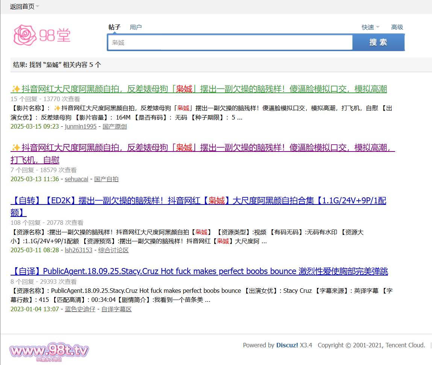The height and width of the screenshot is (365, 432).
Task: Click the 98堂 rose logo
Action: click(x=42, y=36)
